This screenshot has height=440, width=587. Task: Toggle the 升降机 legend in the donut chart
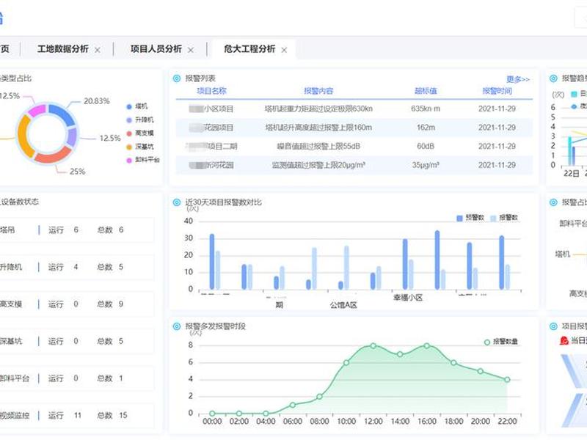[x=140, y=120]
